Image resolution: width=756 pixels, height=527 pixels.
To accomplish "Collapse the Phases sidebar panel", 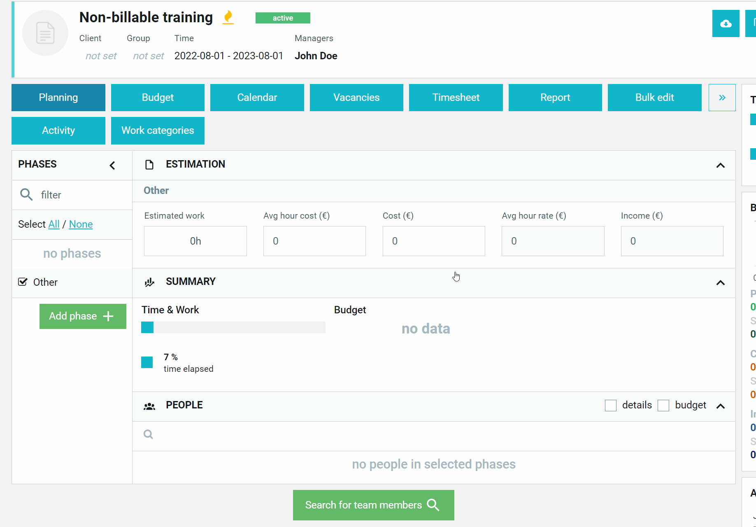I will [112, 166].
